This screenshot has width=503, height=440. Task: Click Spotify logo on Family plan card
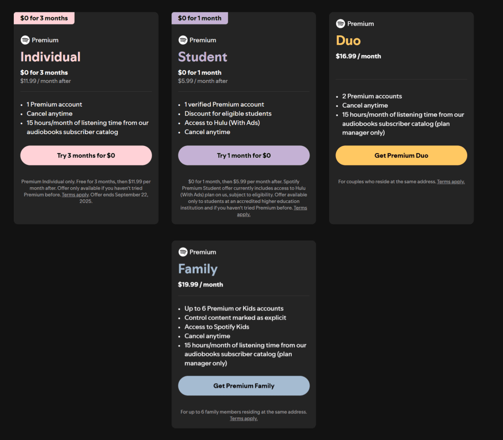tap(183, 252)
